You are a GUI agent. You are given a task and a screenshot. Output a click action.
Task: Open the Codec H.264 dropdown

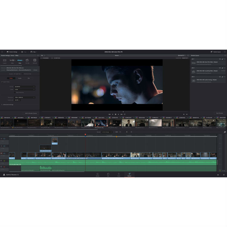coord(25,90)
